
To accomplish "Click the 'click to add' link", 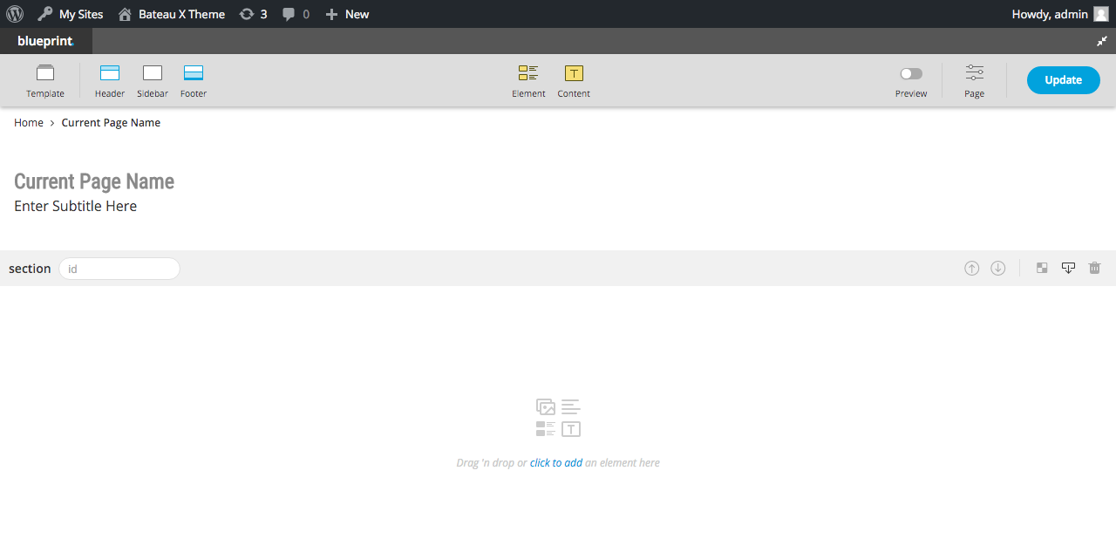I will pyautogui.click(x=555, y=463).
